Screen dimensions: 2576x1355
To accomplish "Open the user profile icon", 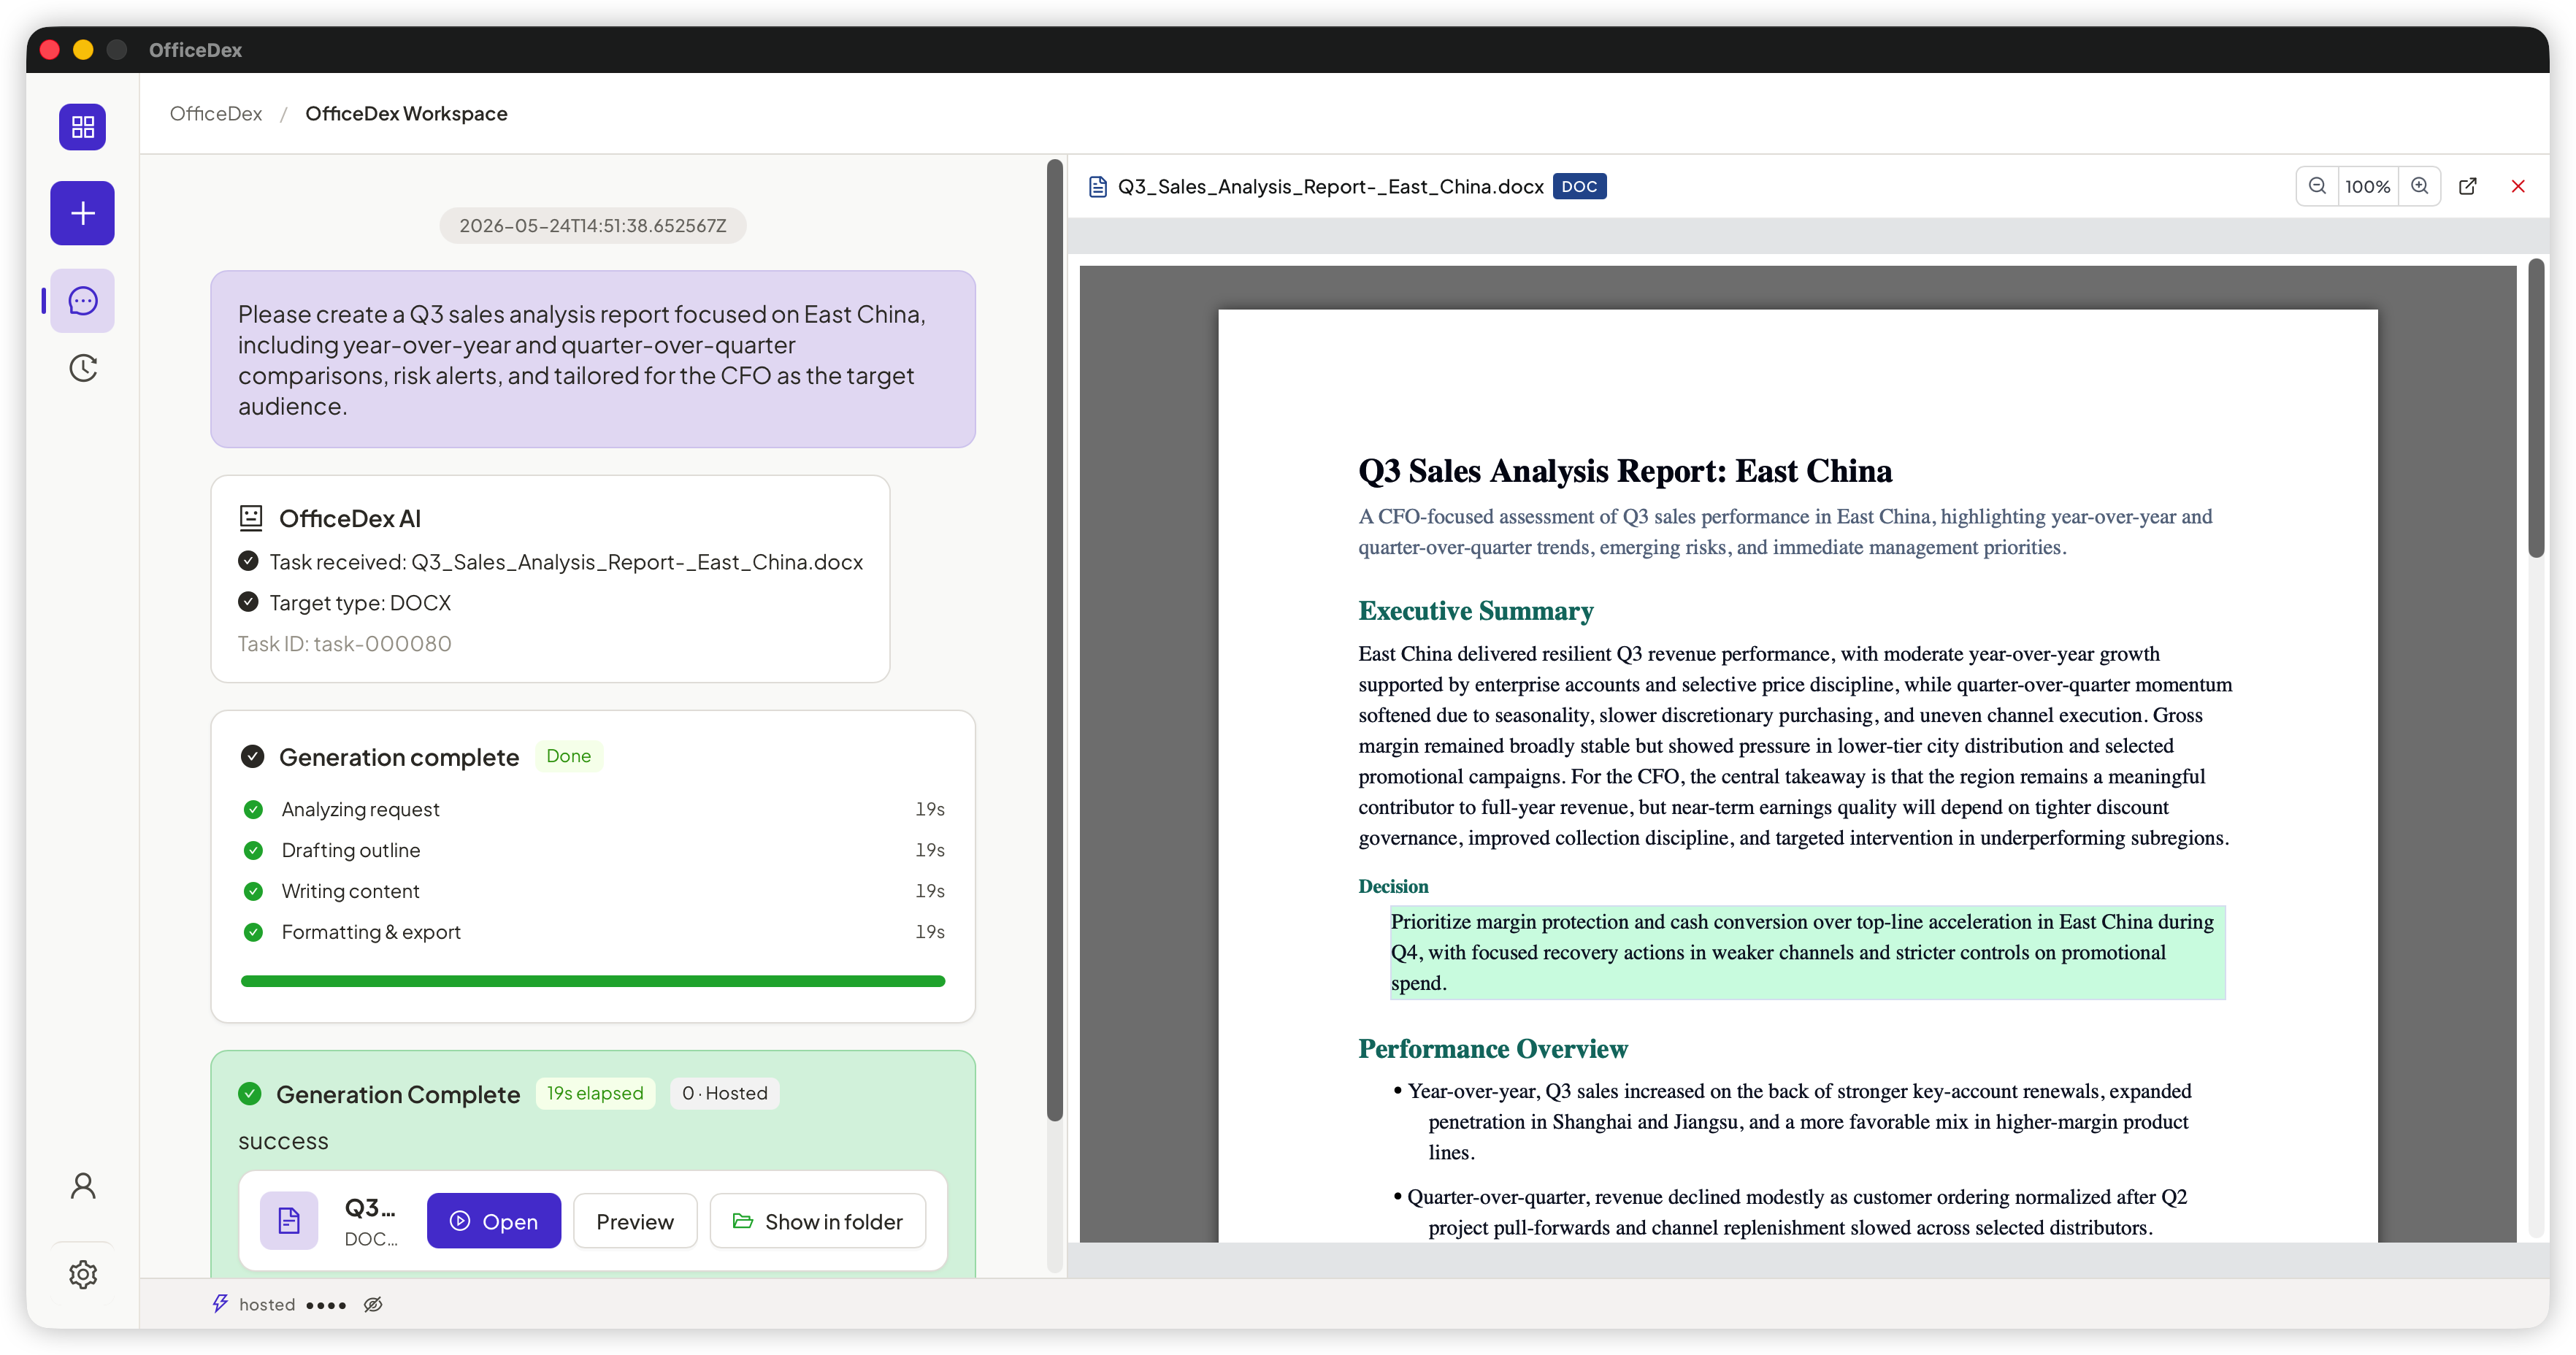I will pyautogui.click(x=83, y=1186).
